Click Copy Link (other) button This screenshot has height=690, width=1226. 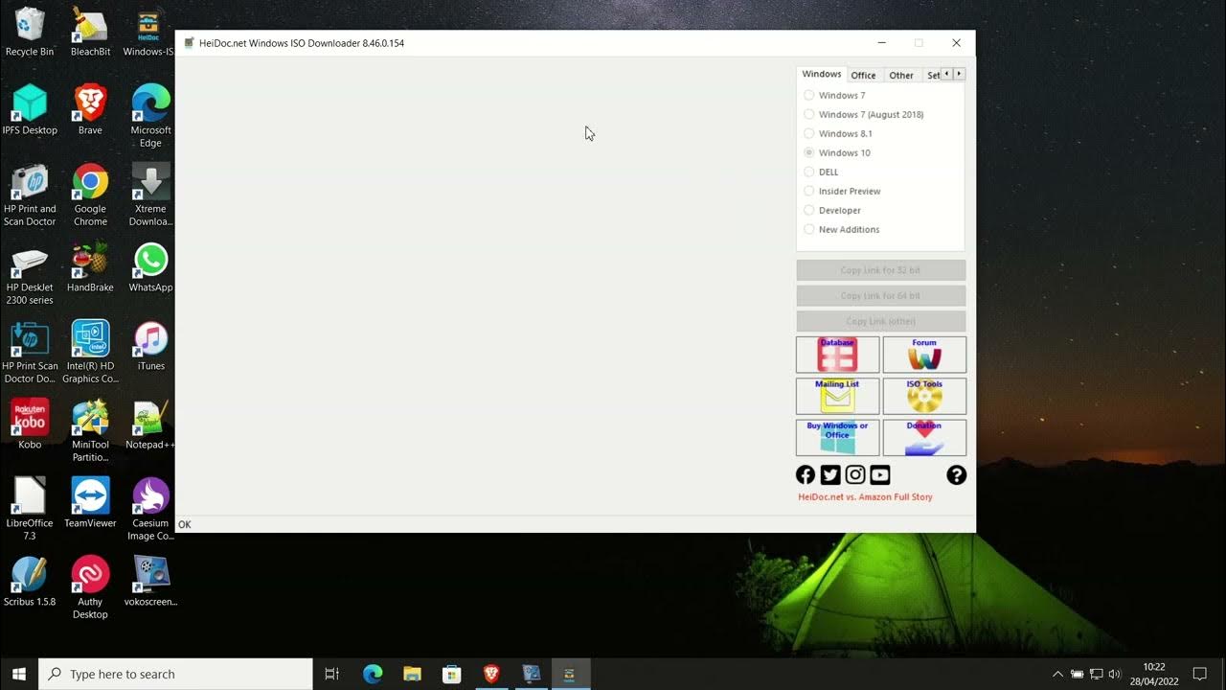click(x=880, y=321)
